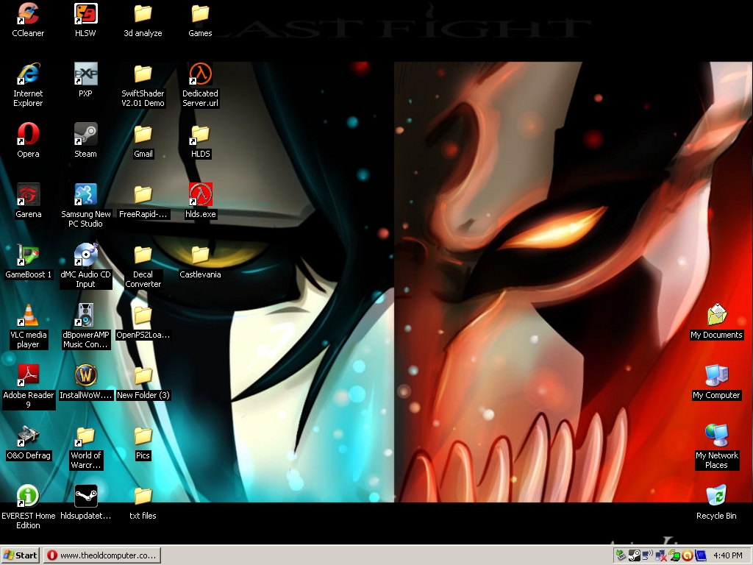This screenshot has width=753, height=565.
Task: Select the Opera browser desktop shortcut
Action: (28, 135)
